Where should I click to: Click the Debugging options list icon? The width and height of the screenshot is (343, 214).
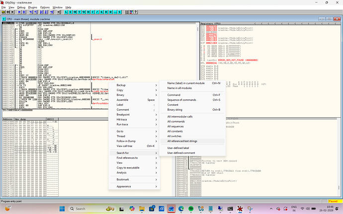[127, 12]
